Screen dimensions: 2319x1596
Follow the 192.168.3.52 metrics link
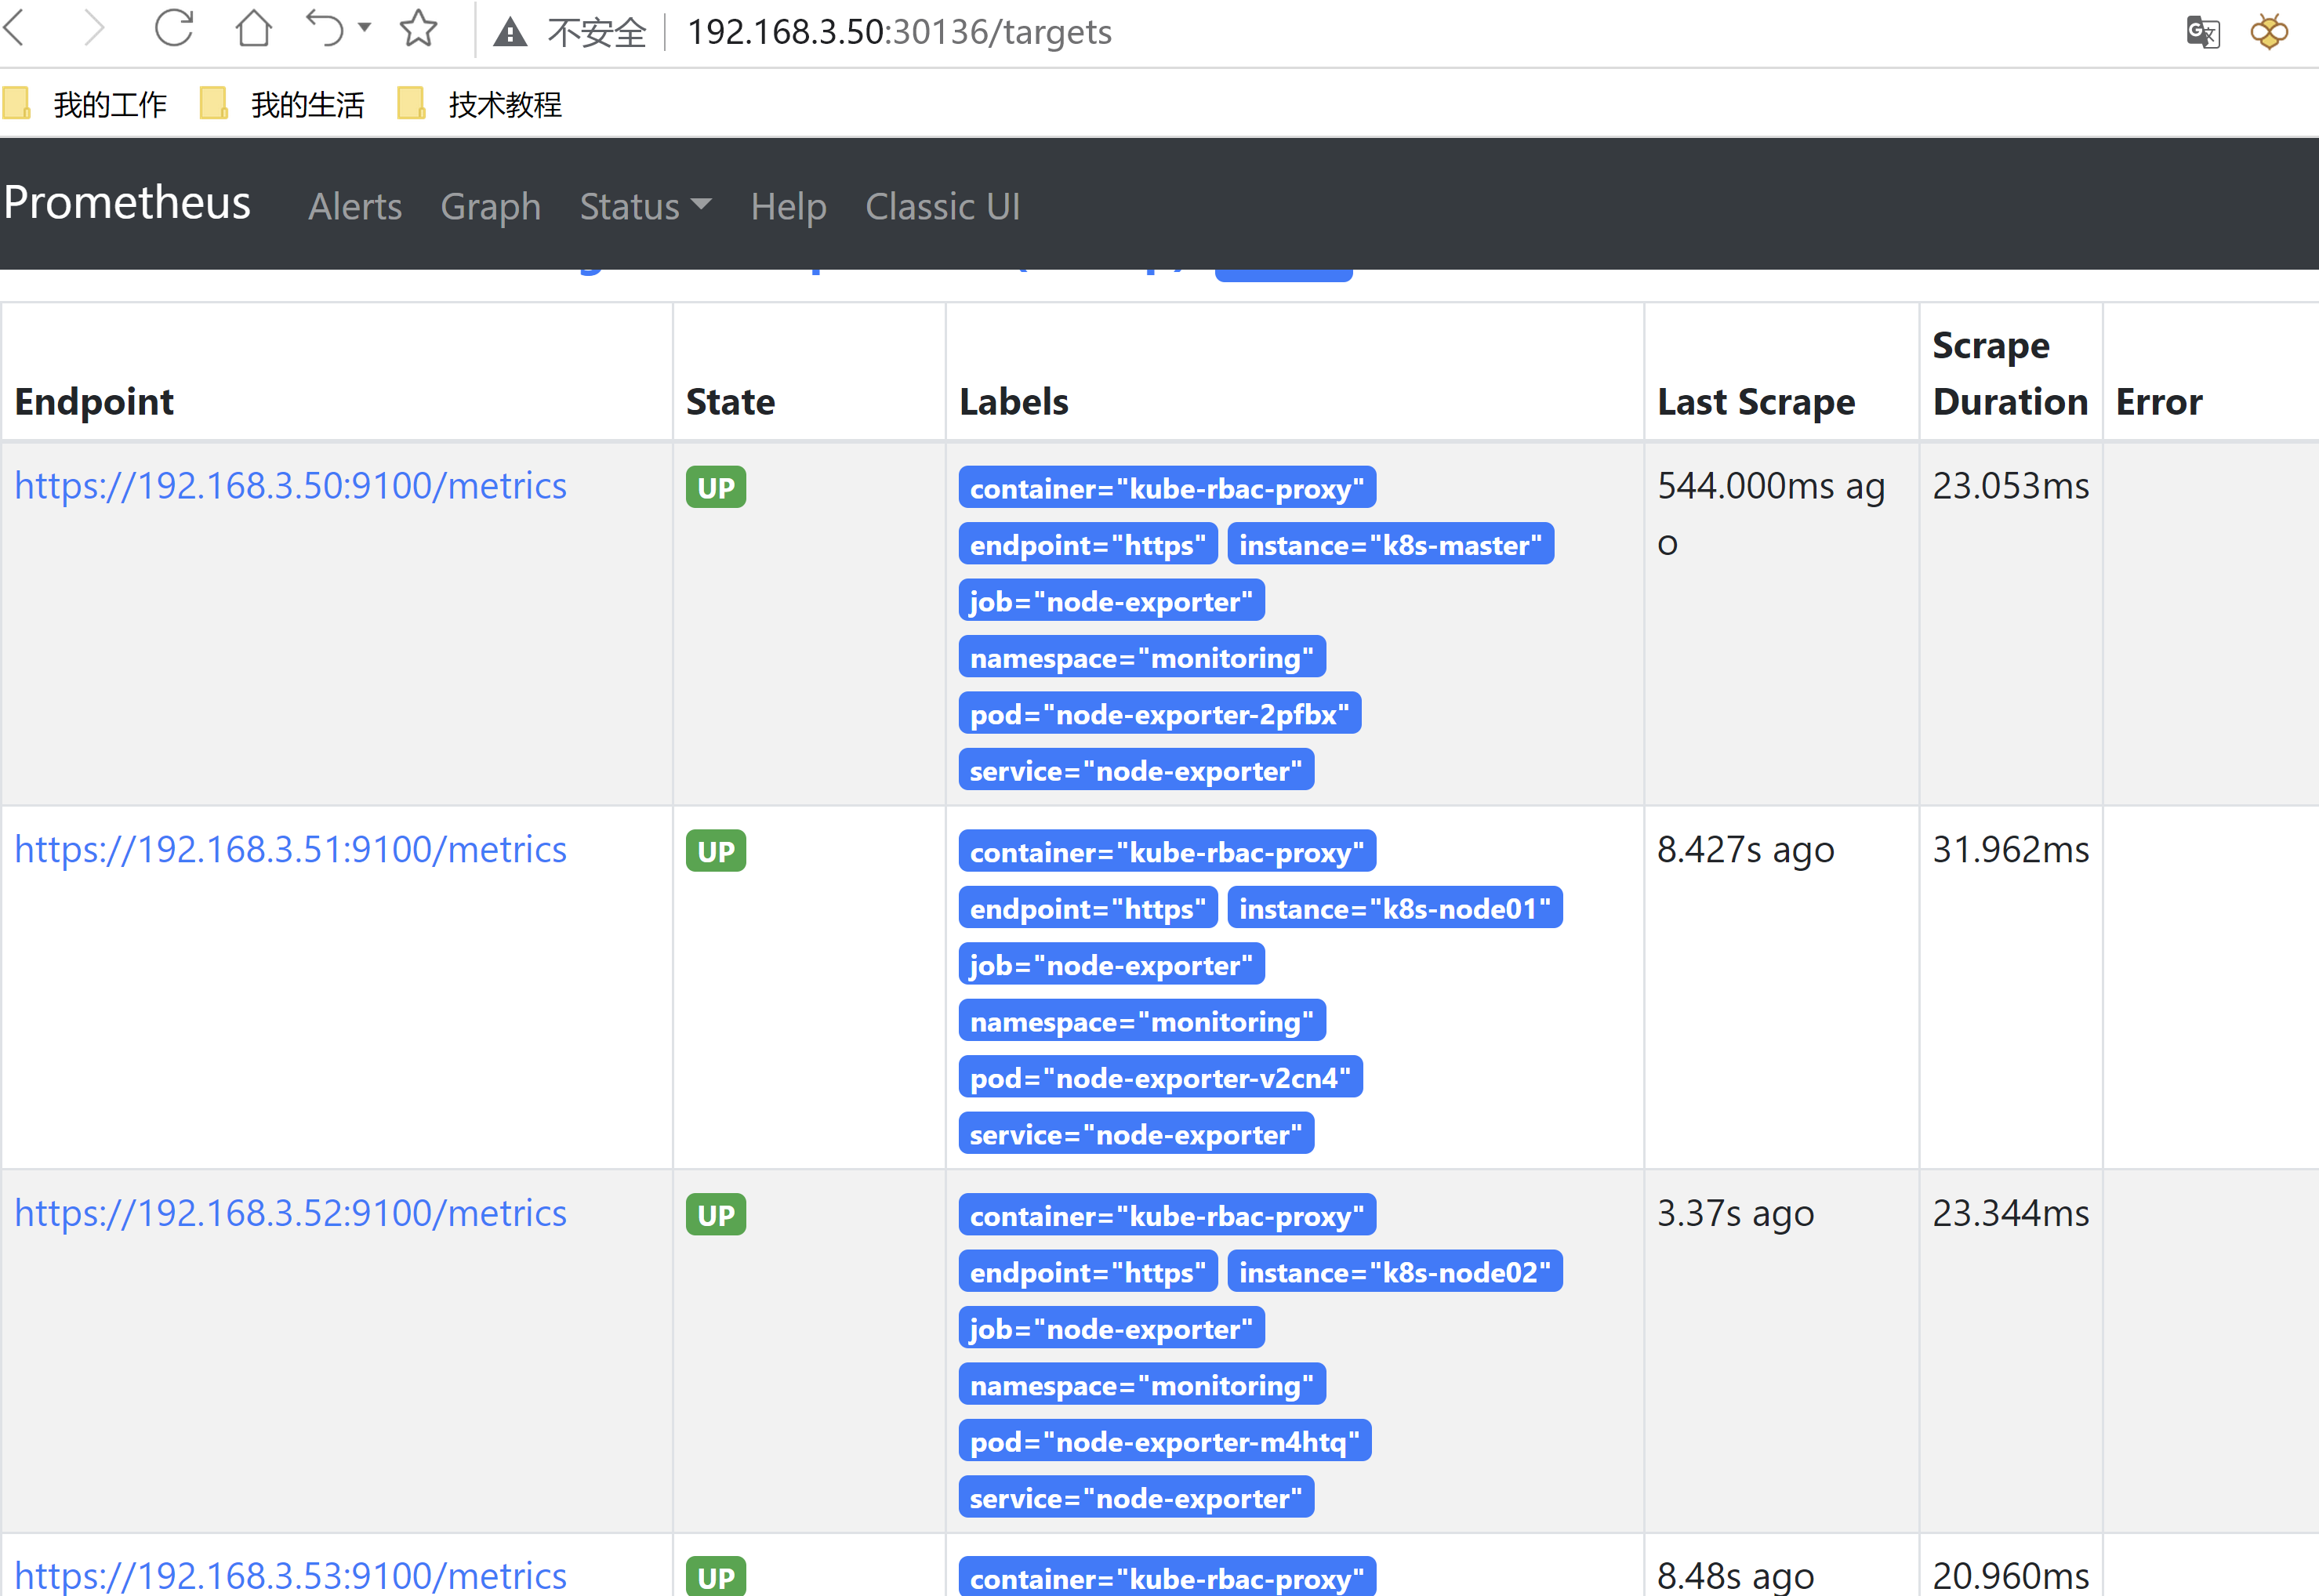290,1213
